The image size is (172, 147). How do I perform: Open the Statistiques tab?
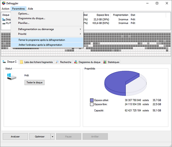(x=111, y=62)
